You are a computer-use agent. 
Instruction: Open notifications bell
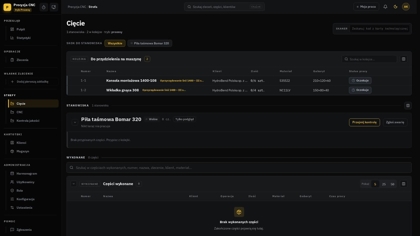pos(385,7)
